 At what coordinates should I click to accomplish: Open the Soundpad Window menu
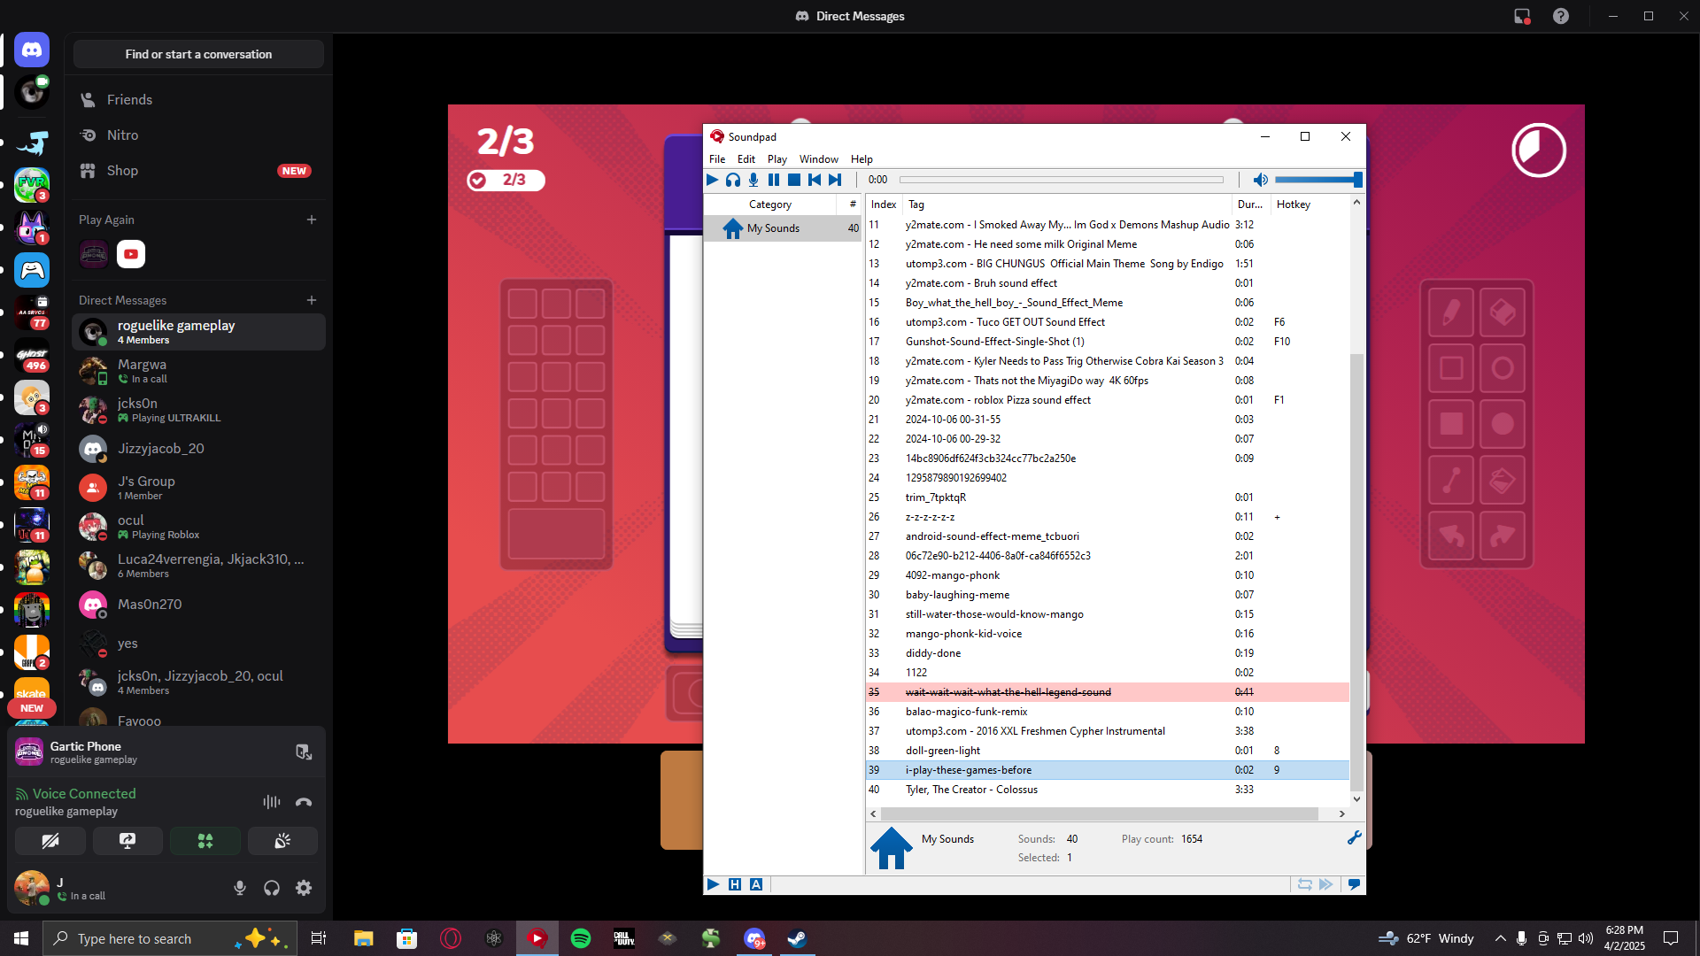pyautogui.click(x=818, y=159)
